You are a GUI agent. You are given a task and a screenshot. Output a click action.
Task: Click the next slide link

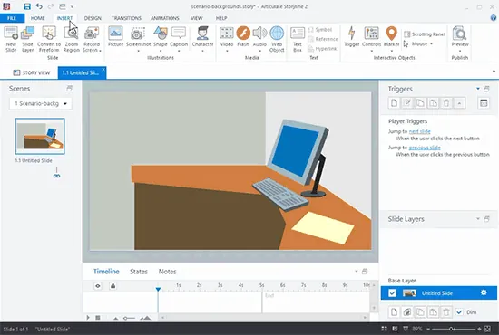click(x=419, y=131)
